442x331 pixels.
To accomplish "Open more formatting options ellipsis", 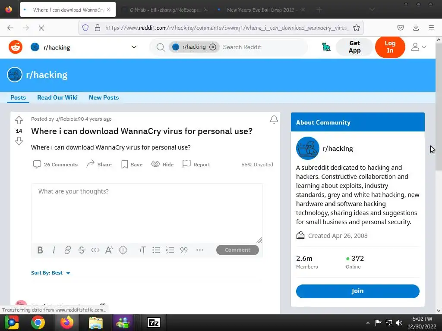I will [199, 250].
